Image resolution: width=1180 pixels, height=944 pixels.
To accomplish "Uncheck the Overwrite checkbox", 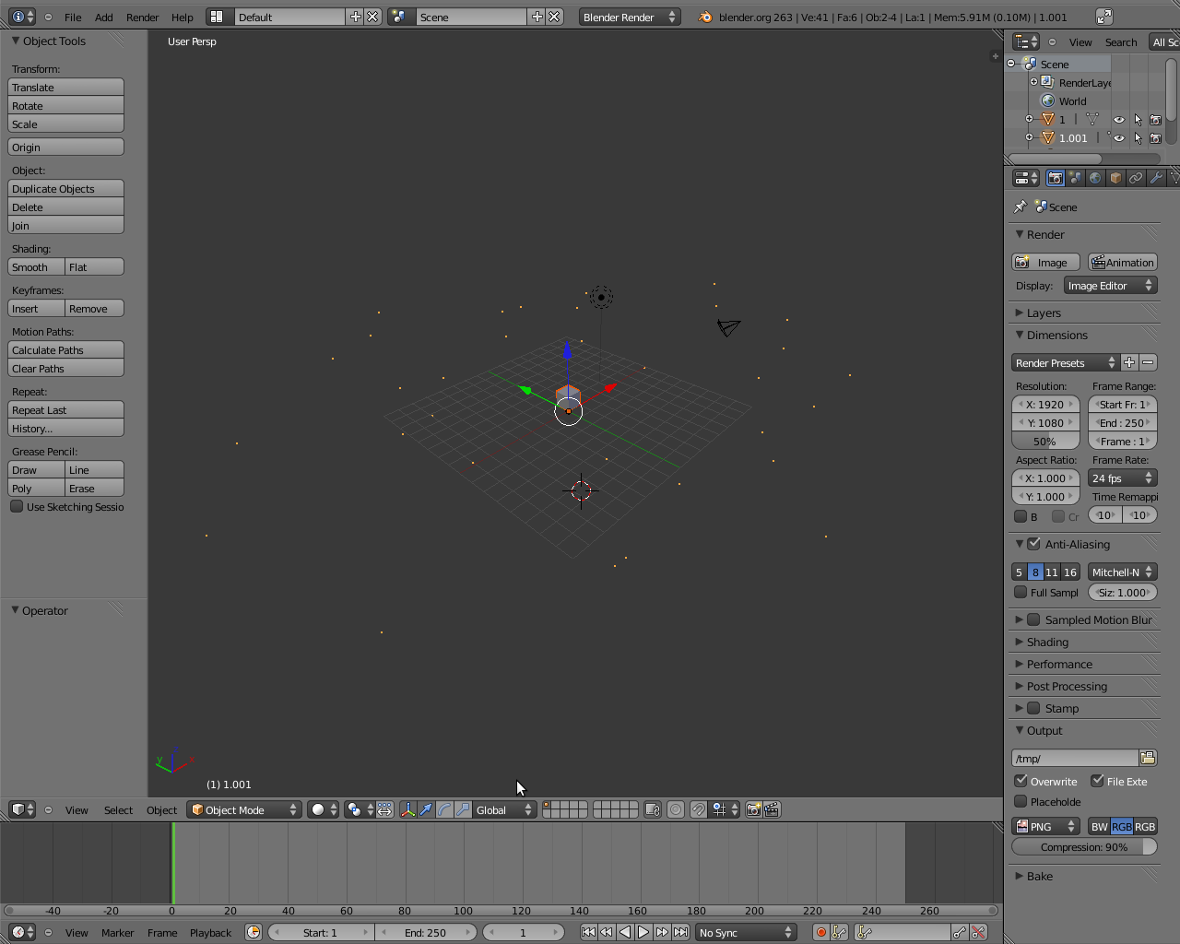I will (1021, 781).
